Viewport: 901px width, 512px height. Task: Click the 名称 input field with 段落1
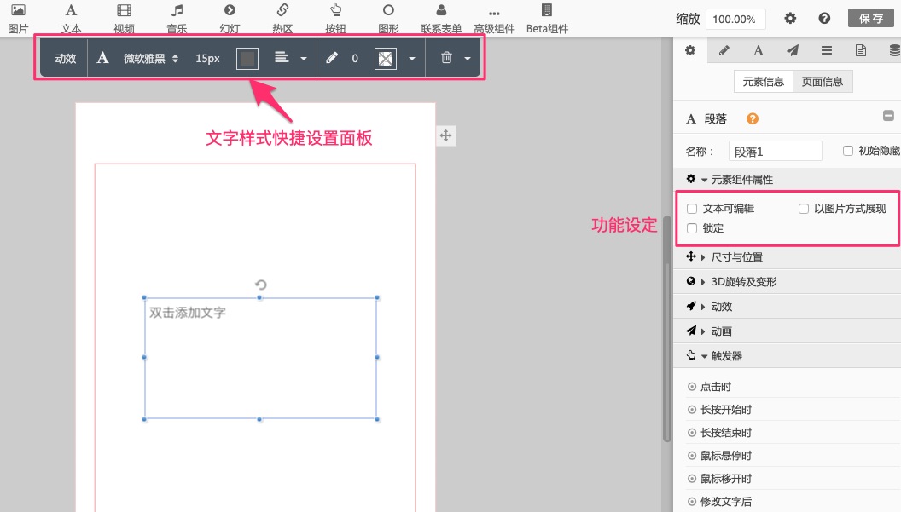point(776,152)
